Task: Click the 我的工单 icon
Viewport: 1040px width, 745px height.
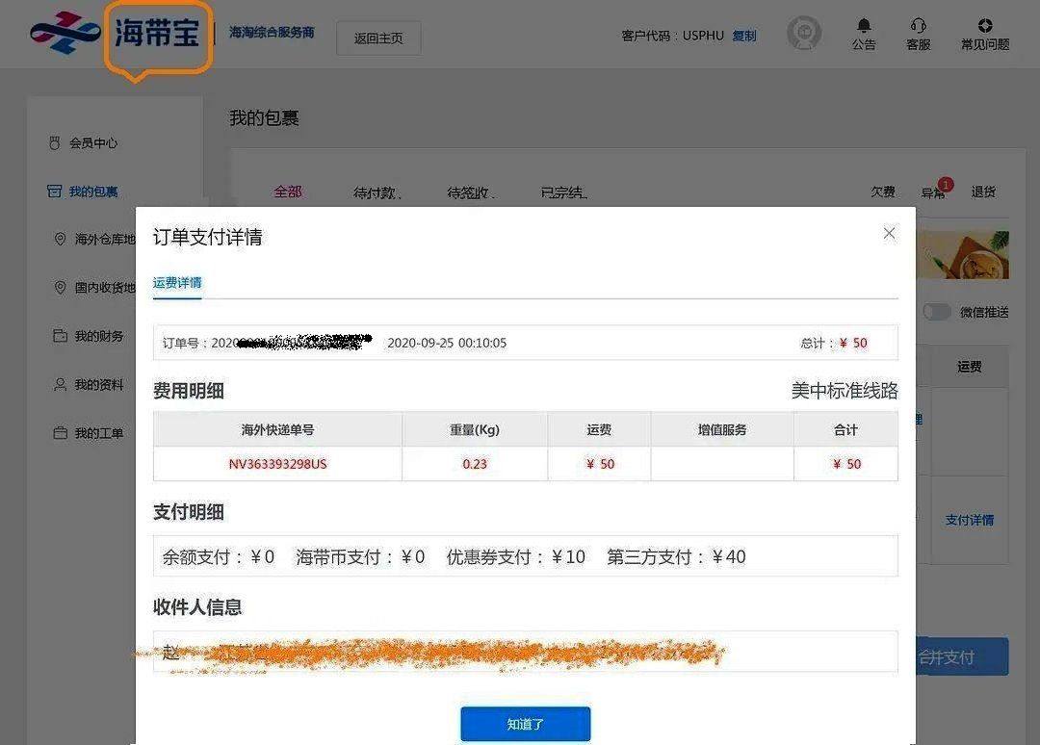Action: pos(60,433)
